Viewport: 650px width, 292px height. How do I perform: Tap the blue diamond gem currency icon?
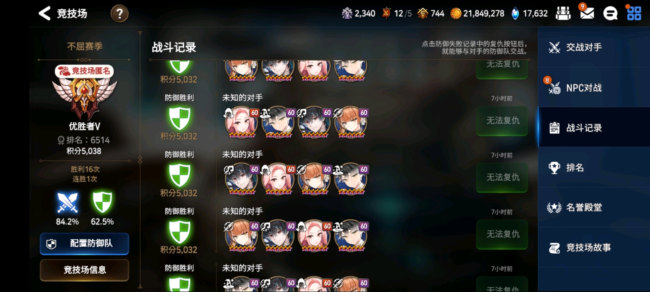point(515,14)
